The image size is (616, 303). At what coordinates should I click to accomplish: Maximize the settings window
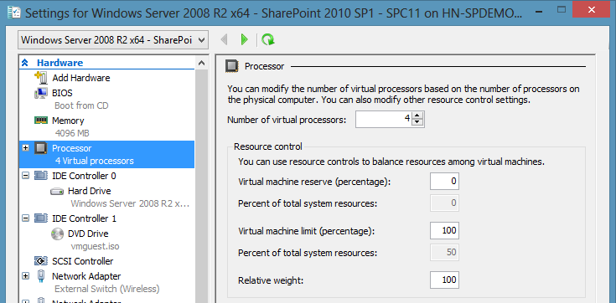562,9
